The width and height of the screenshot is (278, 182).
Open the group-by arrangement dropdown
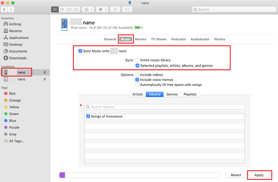click(x=88, y=9)
